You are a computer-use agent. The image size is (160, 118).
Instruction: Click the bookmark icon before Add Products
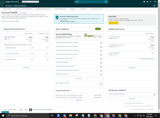[x=2, y=6]
